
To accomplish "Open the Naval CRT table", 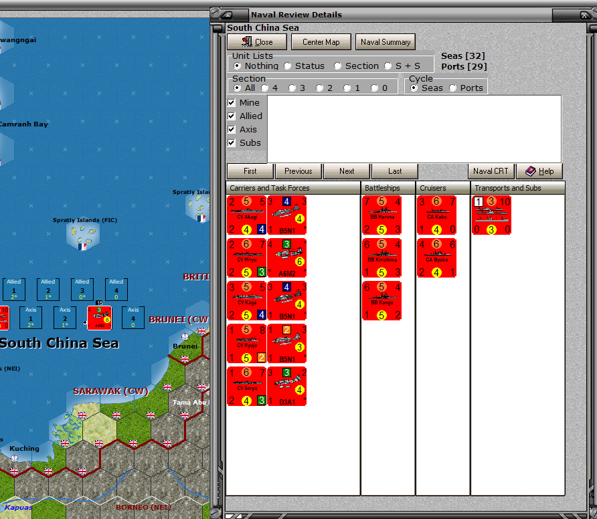I will 491,171.
